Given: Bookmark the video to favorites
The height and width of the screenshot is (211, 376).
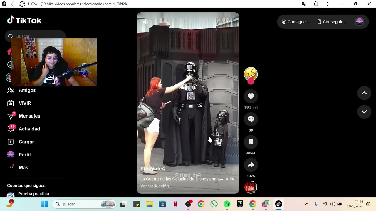Looking at the screenshot, I should pos(251,142).
